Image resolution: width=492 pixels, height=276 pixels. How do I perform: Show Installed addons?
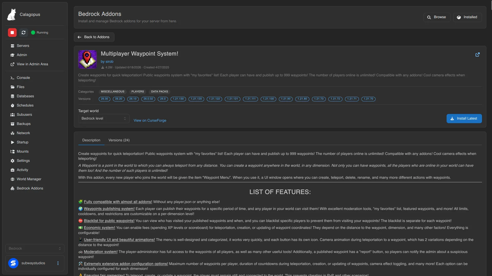pyautogui.click(x=467, y=17)
